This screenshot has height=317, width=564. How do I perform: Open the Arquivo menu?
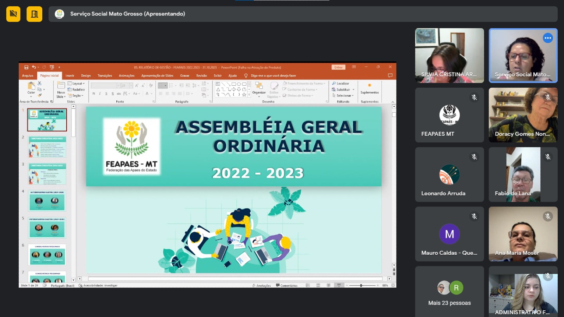[x=27, y=76]
